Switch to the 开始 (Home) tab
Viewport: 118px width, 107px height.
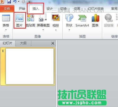pos(22,9)
